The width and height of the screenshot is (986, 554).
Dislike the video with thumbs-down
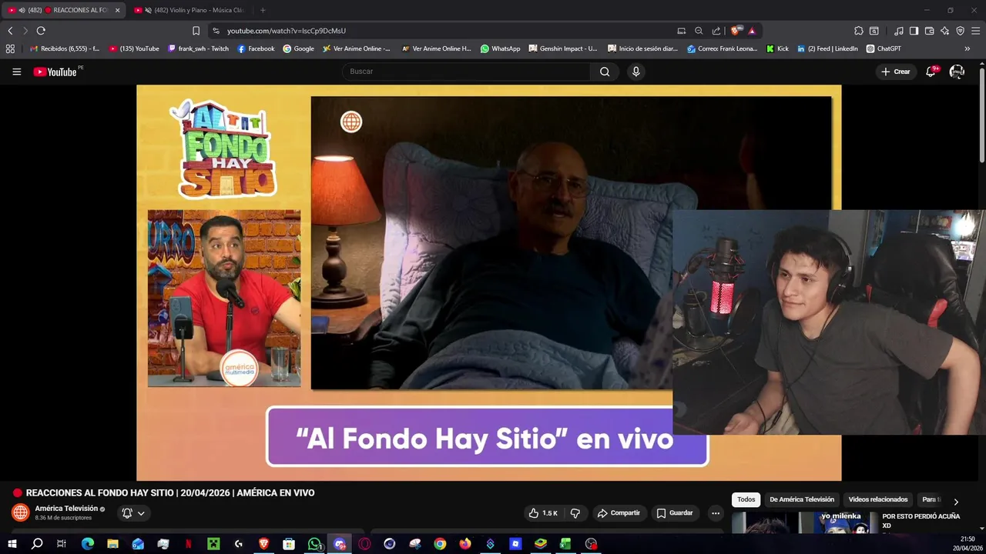(x=575, y=513)
